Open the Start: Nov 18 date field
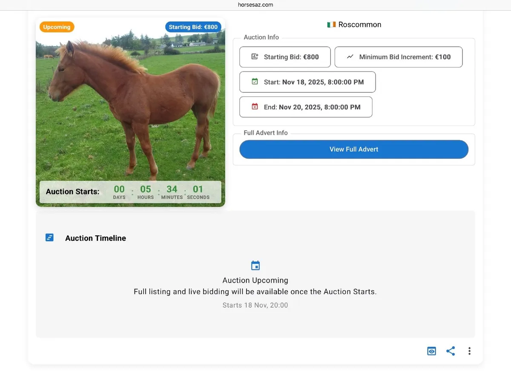 point(307,82)
